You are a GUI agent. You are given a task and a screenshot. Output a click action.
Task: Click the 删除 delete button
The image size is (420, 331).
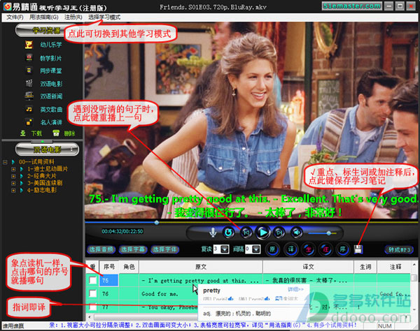64,133
